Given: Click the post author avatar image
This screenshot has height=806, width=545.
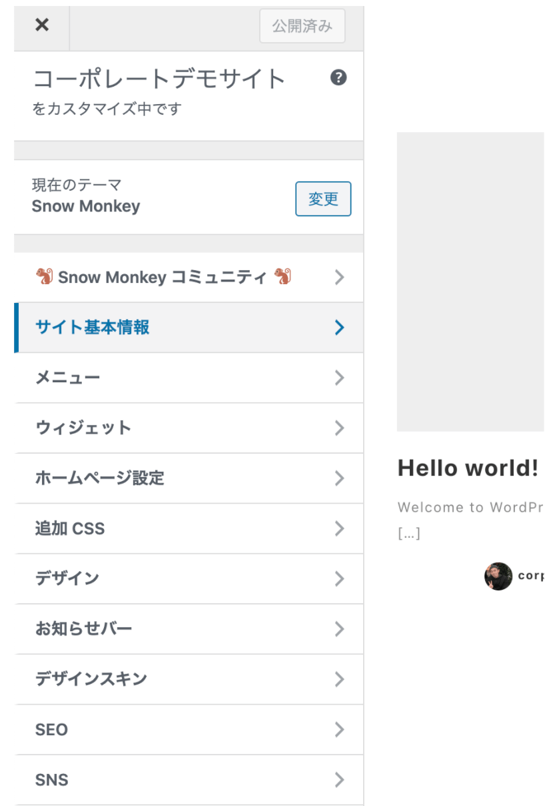Looking at the screenshot, I should click(498, 576).
